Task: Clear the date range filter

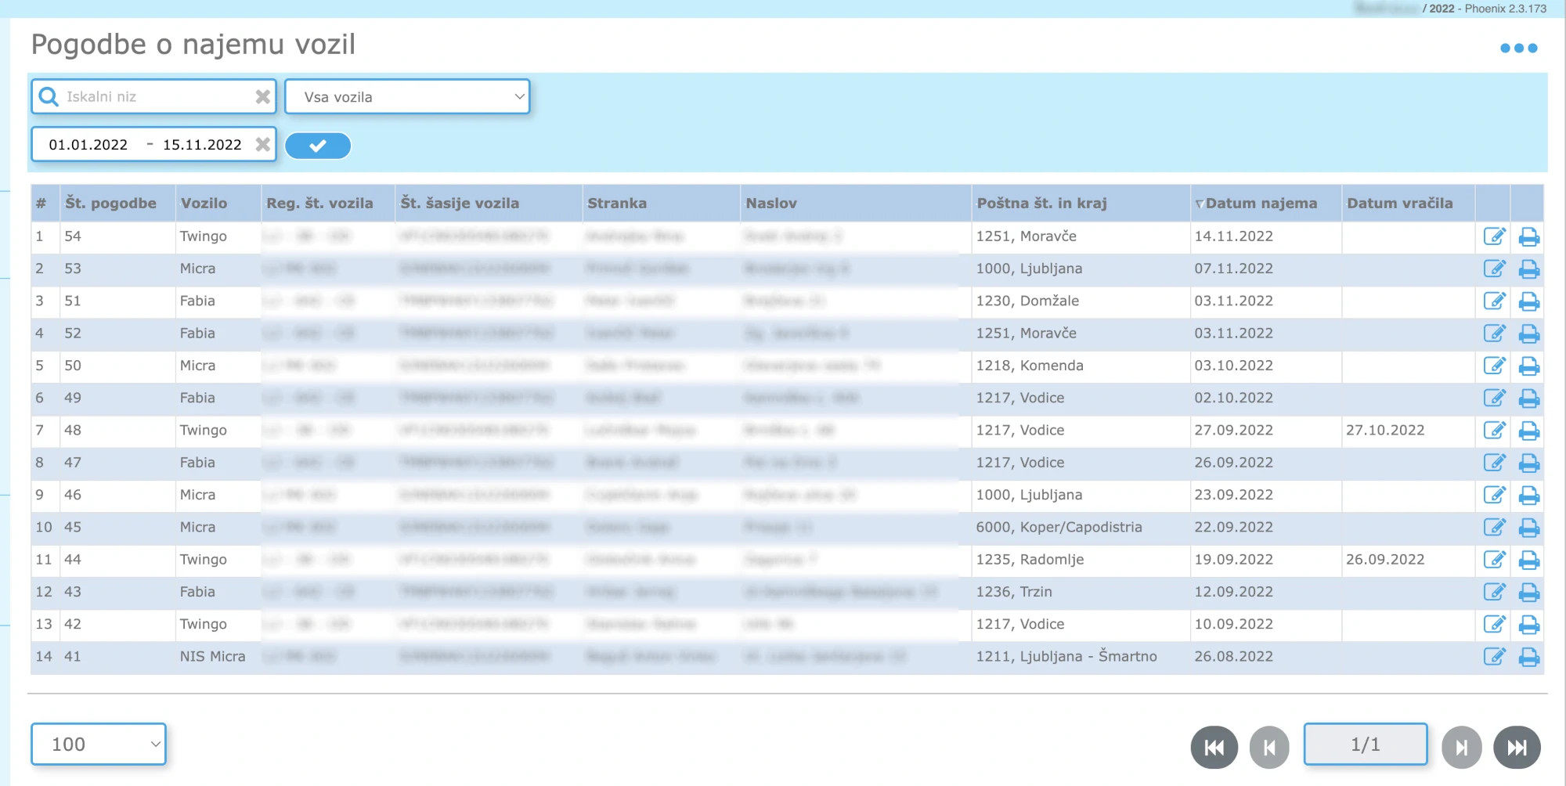Action: pyautogui.click(x=262, y=145)
